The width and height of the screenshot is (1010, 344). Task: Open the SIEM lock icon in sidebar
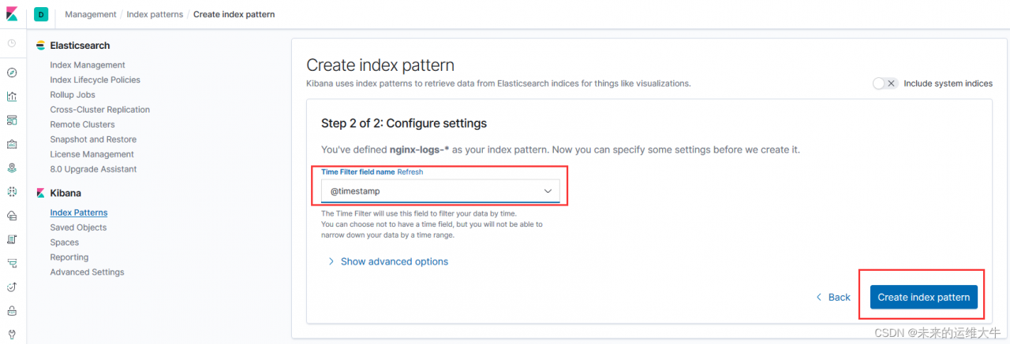click(12, 310)
